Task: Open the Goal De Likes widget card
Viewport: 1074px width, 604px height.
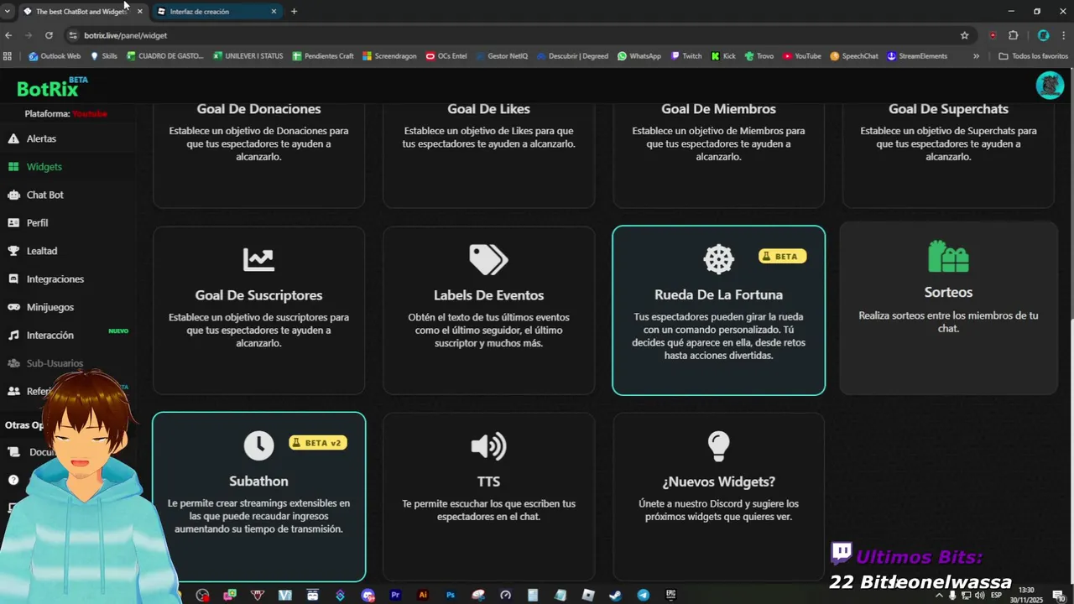Action: [488, 154]
